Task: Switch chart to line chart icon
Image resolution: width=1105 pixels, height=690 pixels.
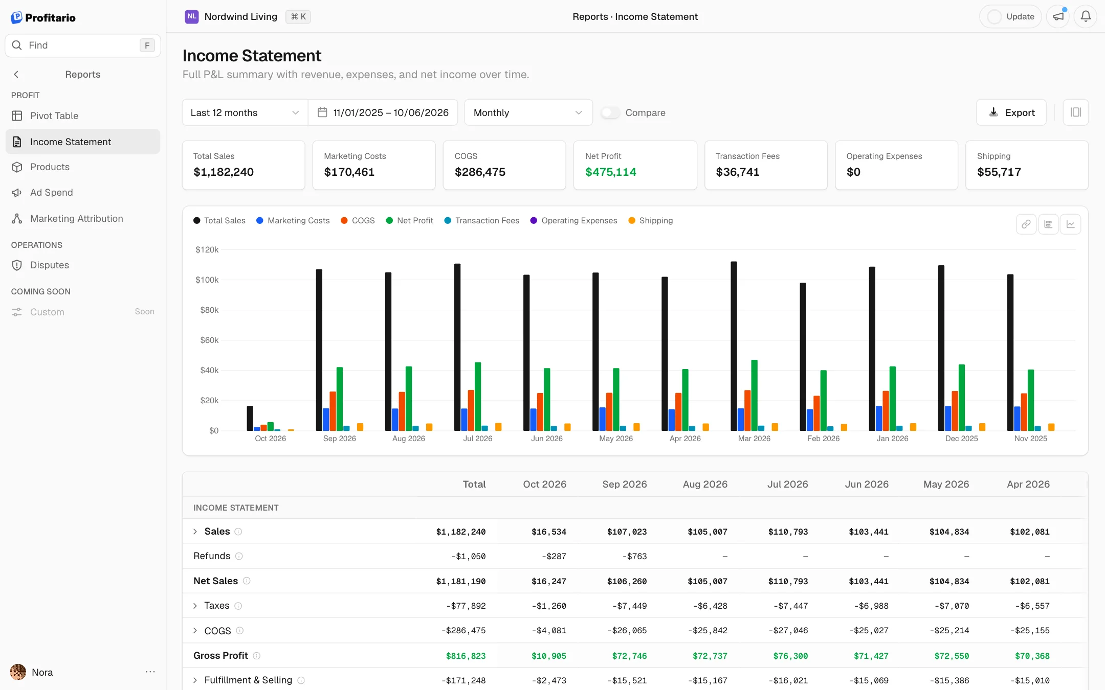Action: 1070,224
